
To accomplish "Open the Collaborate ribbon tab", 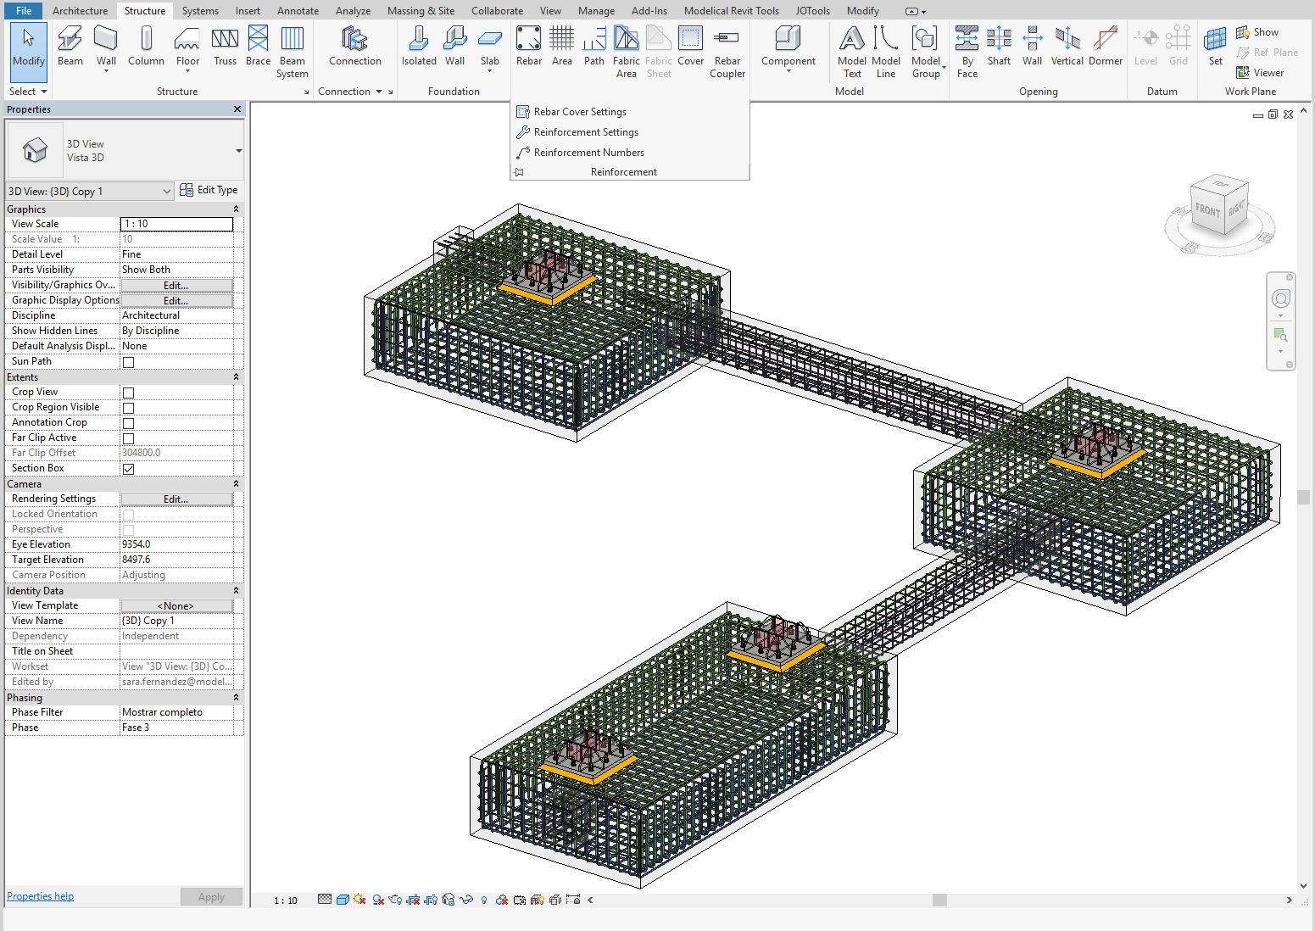I will click(497, 11).
